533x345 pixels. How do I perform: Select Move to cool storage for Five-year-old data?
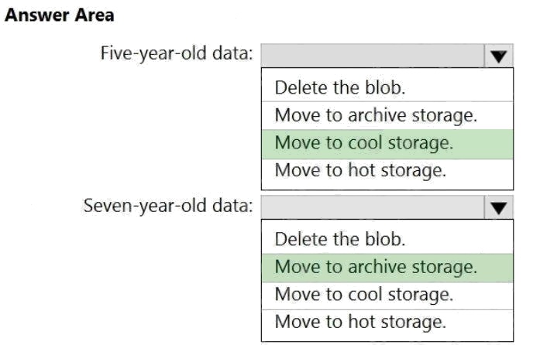364,143
